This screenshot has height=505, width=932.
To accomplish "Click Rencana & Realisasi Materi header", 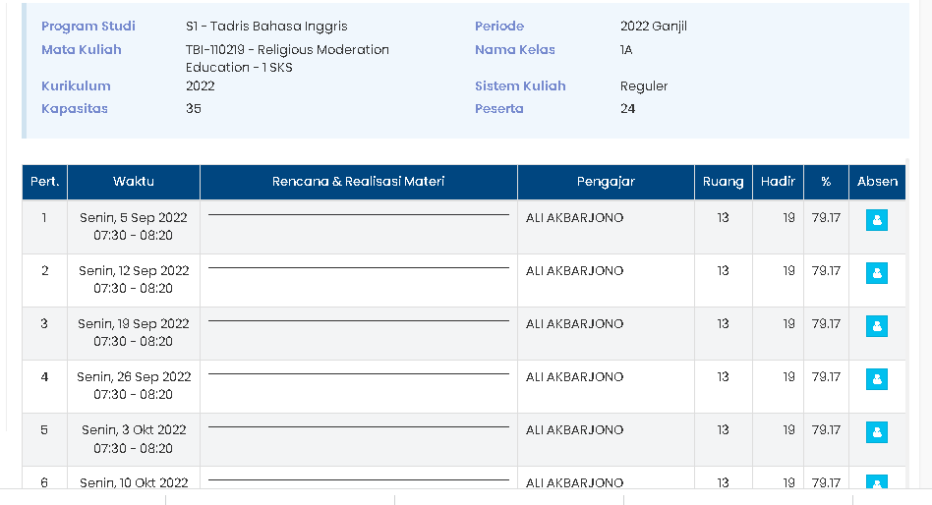I will (358, 182).
